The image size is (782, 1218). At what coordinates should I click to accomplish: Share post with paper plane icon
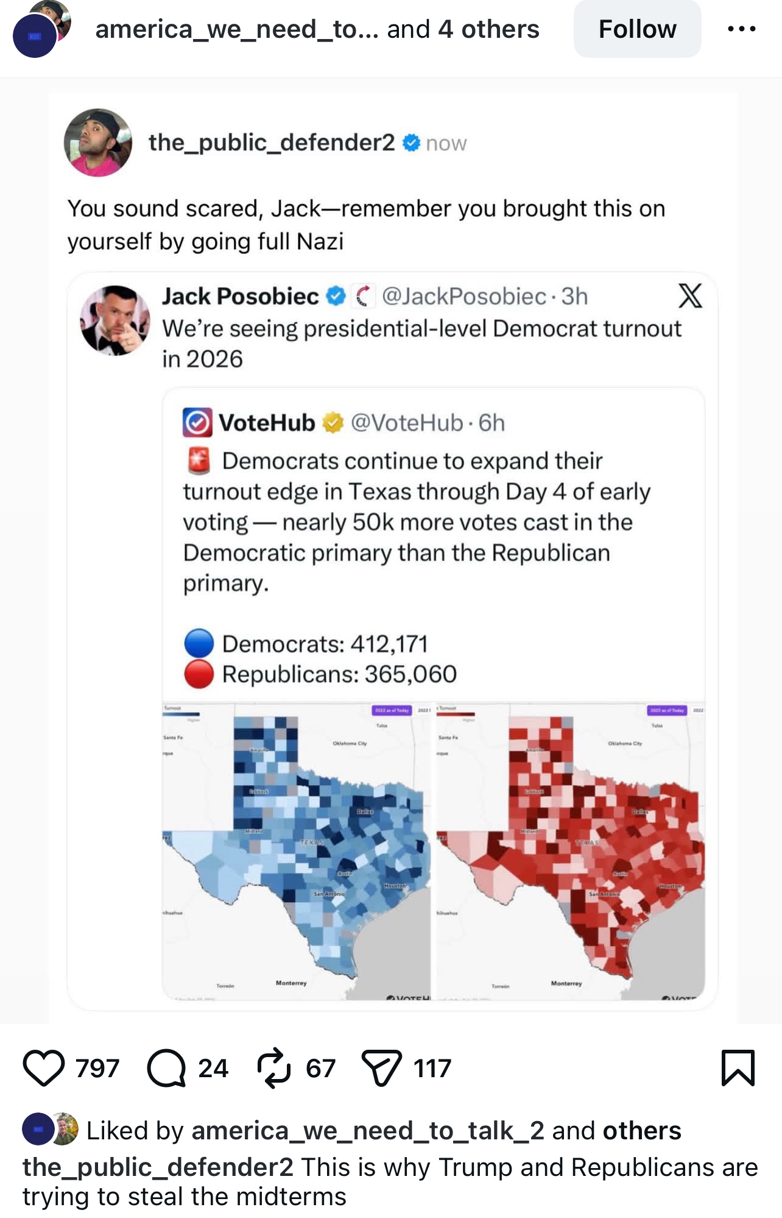tap(382, 1068)
